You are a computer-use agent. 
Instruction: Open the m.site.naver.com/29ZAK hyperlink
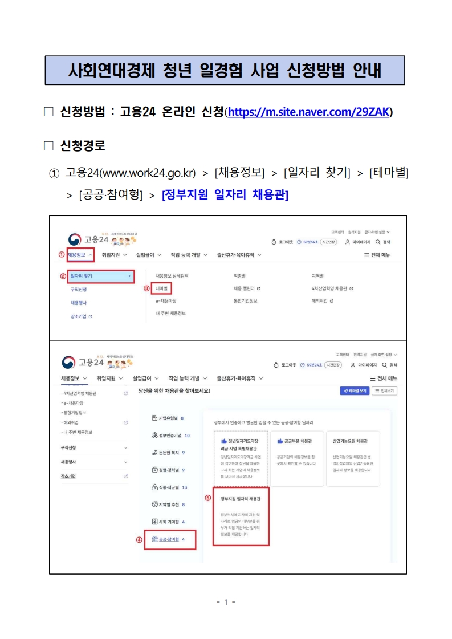308,112
